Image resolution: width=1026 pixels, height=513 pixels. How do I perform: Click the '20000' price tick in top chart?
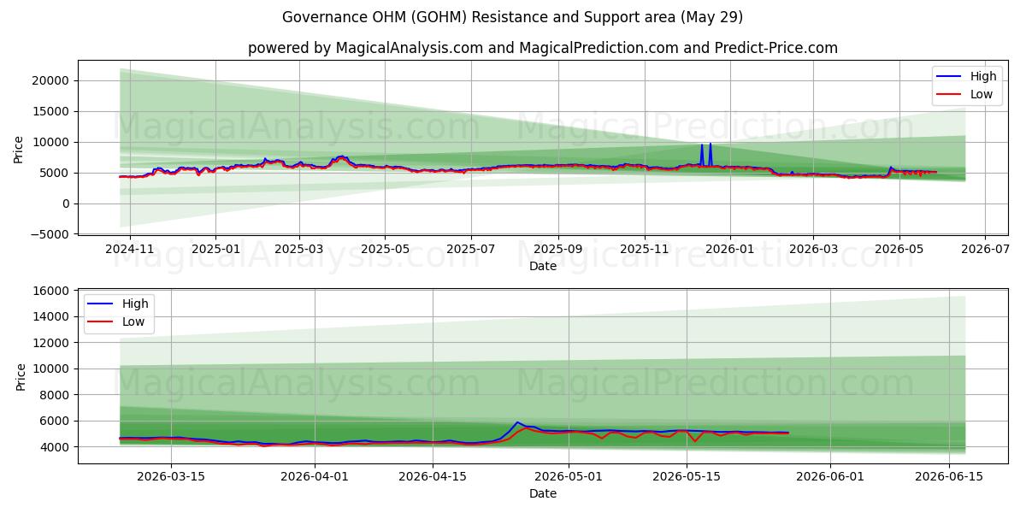click(x=51, y=80)
